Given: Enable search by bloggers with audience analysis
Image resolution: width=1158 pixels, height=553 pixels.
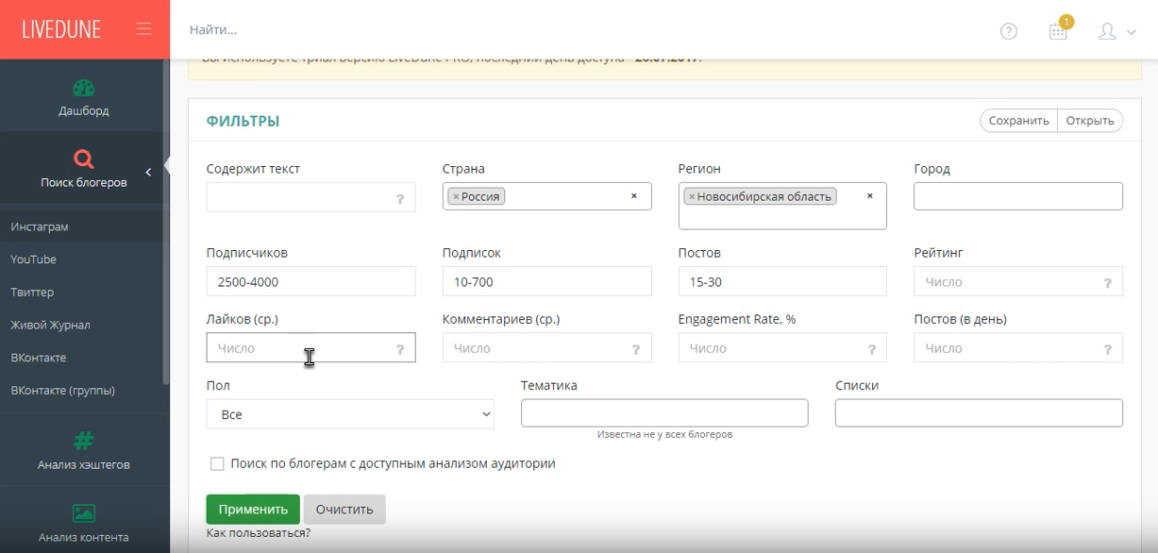Looking at the screenshot, I should 217,464.
